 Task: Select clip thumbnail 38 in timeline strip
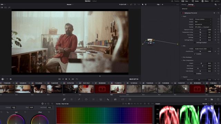click(x=118, y=89)
